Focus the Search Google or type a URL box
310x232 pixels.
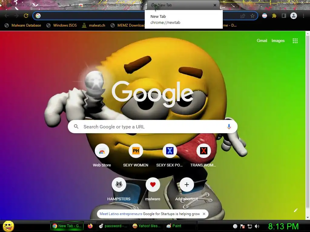153,127
